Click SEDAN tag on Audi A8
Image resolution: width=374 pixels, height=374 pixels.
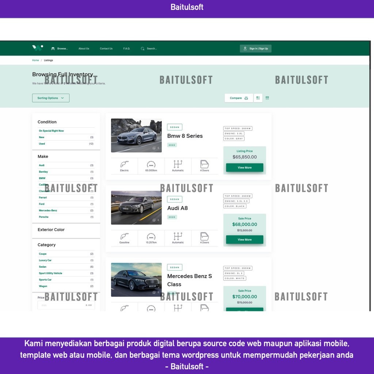click(175, 199)
